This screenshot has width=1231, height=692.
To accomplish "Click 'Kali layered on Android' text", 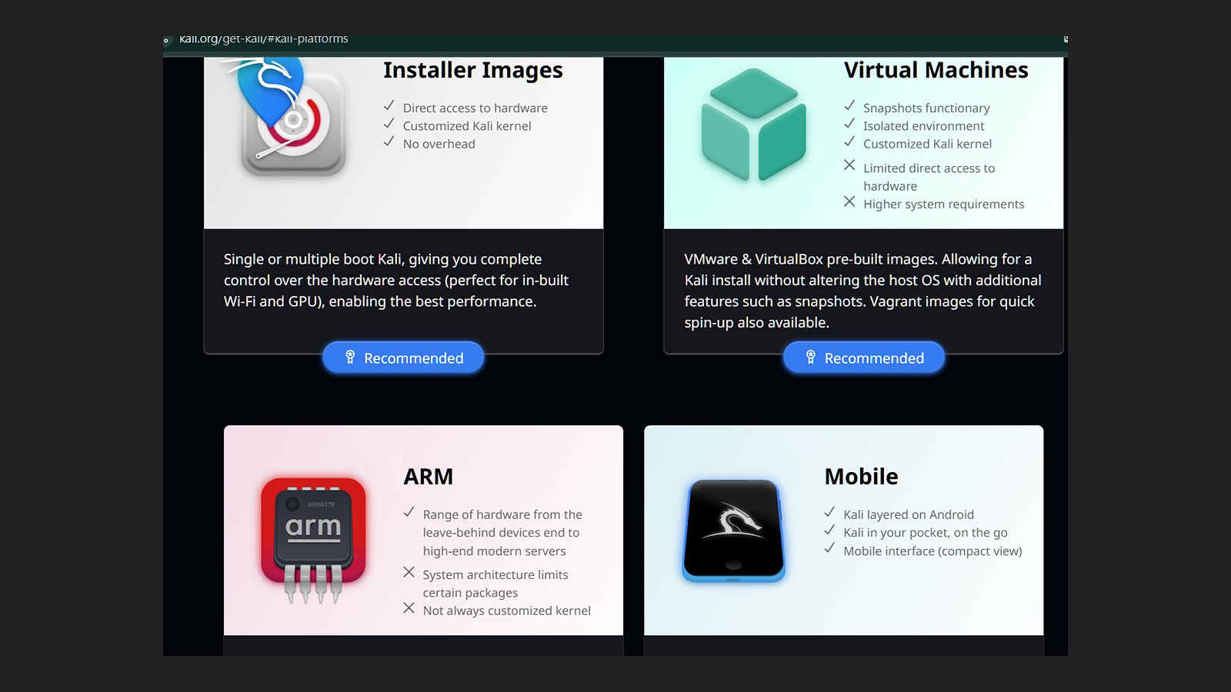I will coord(909,515).
